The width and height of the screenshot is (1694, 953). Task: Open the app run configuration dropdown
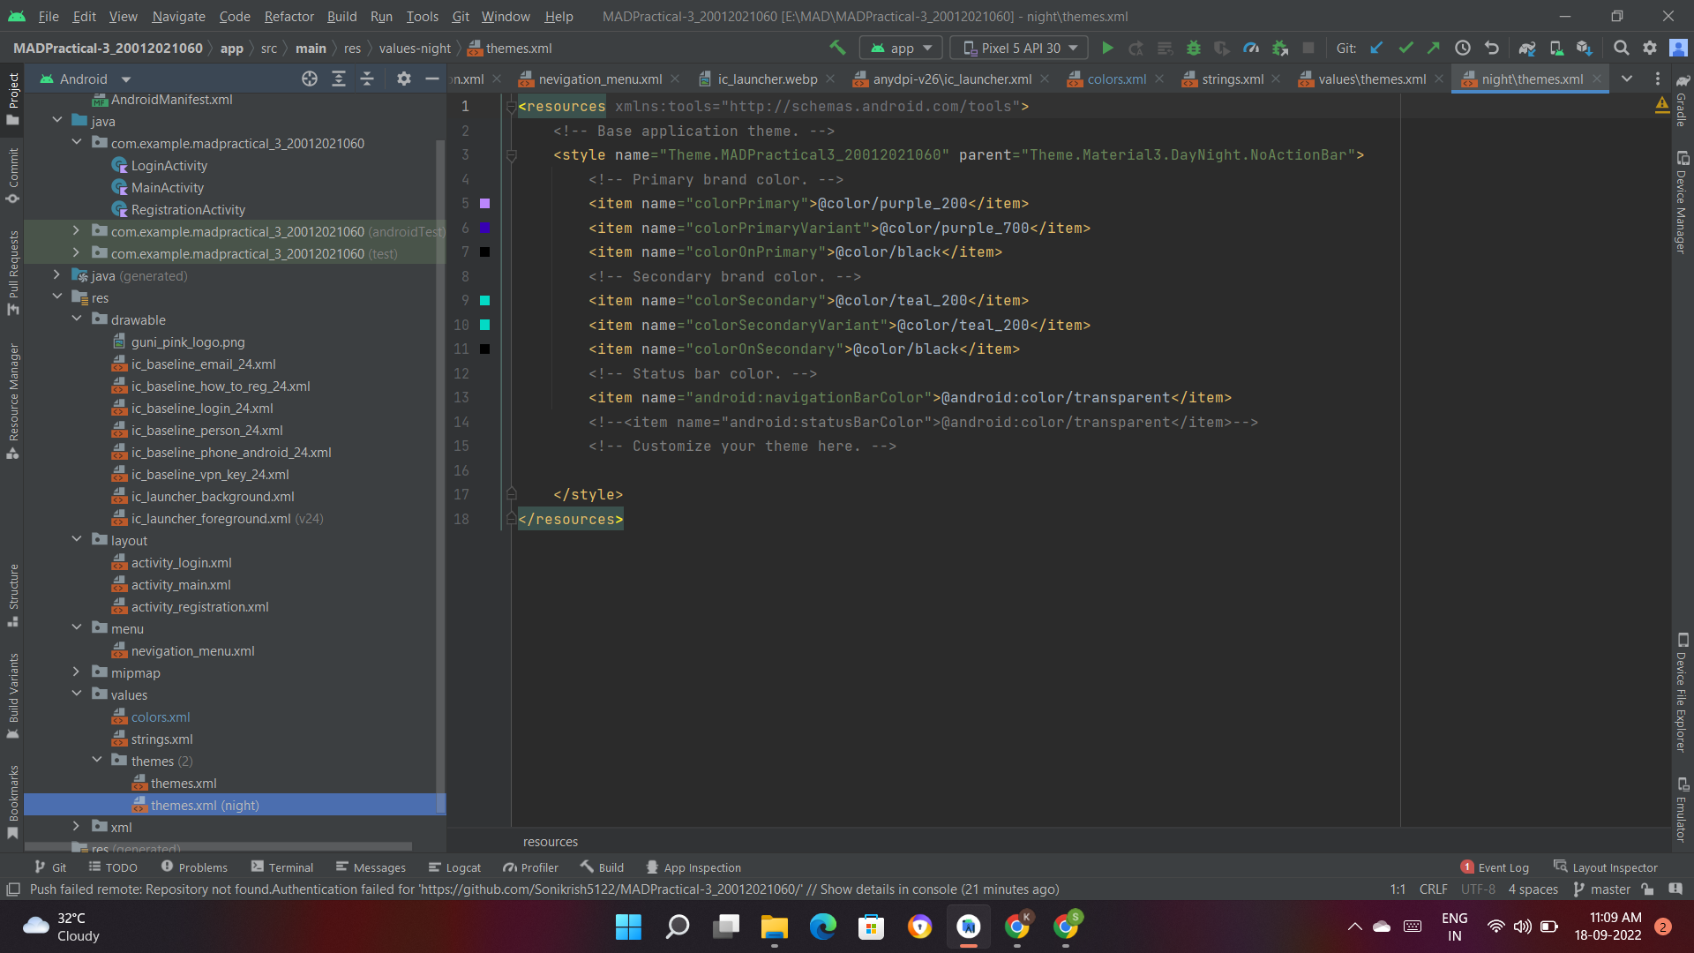[902, 48]
